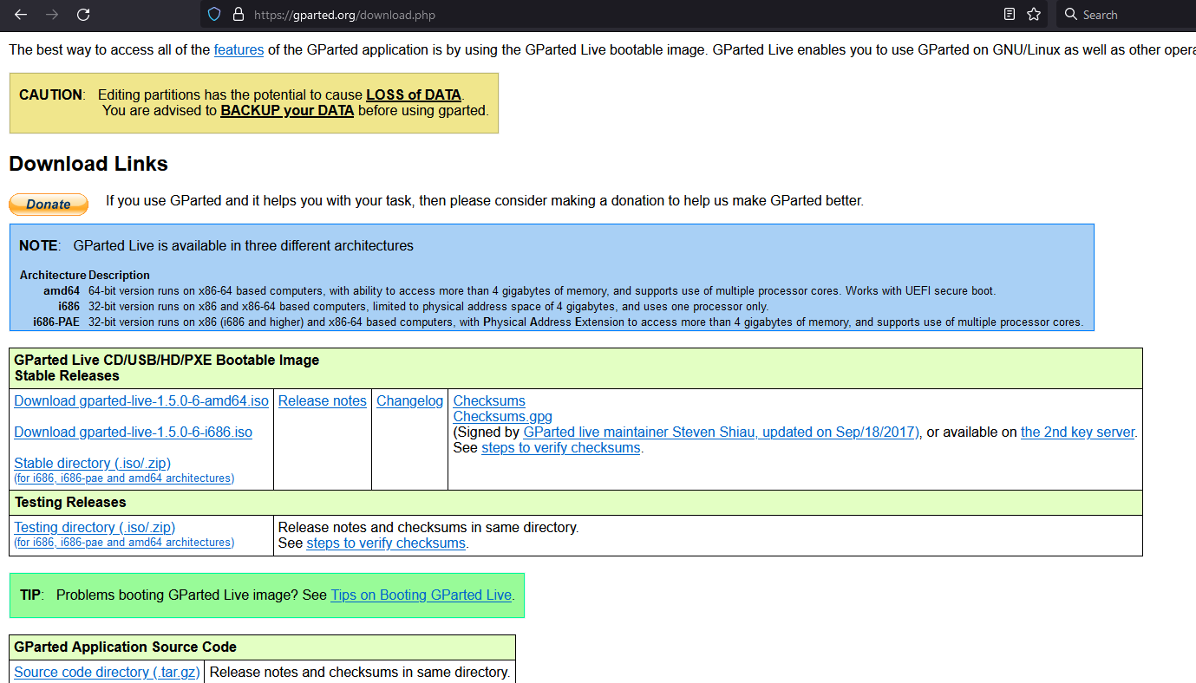Open the Release notes link
The image size is (1196, 683).
click(322, 401)
